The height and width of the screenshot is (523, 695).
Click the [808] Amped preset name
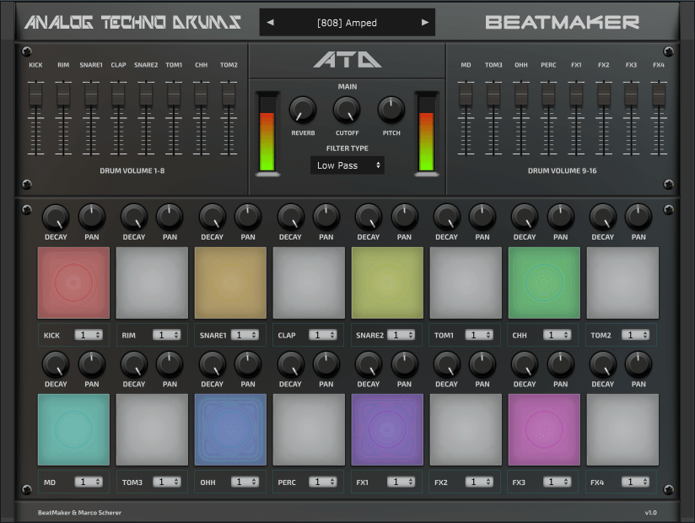click(347, 23)
